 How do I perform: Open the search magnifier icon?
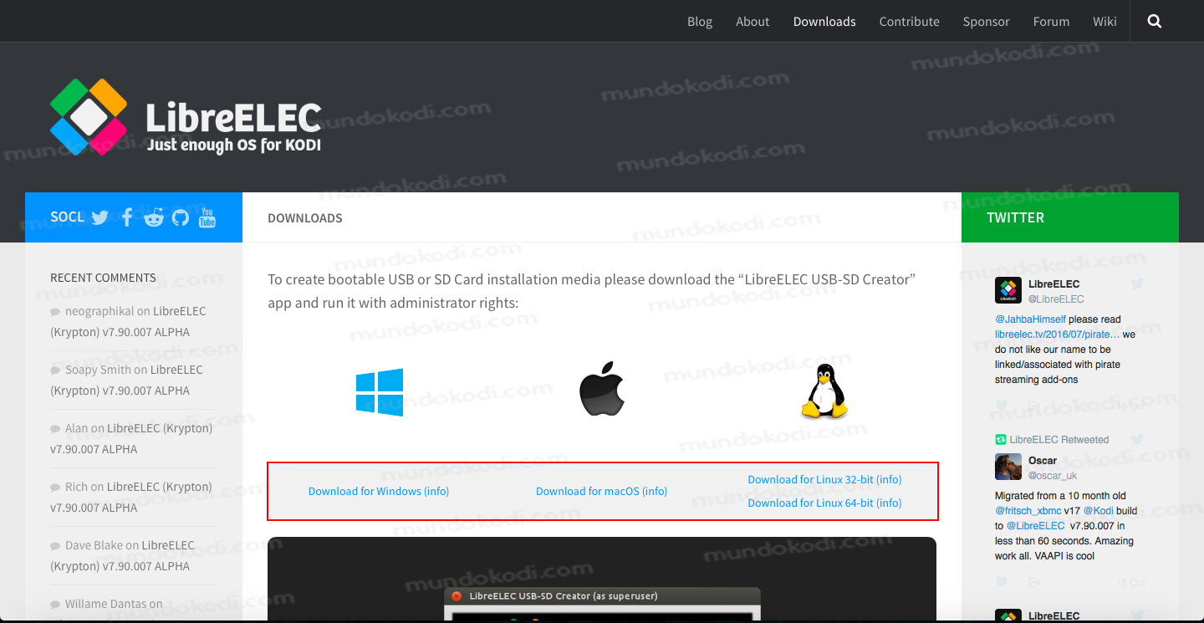(x=1155, y=22)
